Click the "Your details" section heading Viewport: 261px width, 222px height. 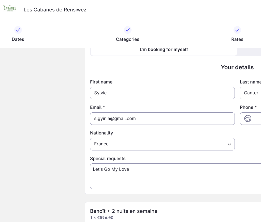237,67
